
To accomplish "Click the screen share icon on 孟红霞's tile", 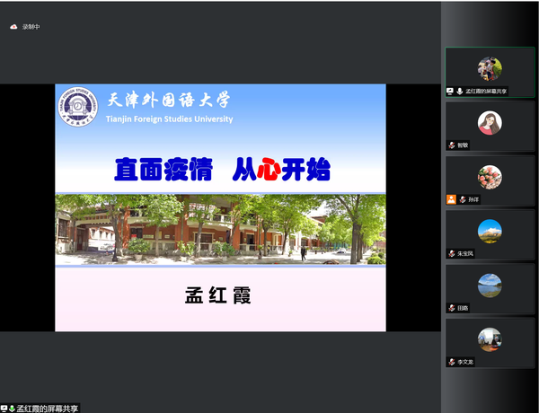I will 450,92.
